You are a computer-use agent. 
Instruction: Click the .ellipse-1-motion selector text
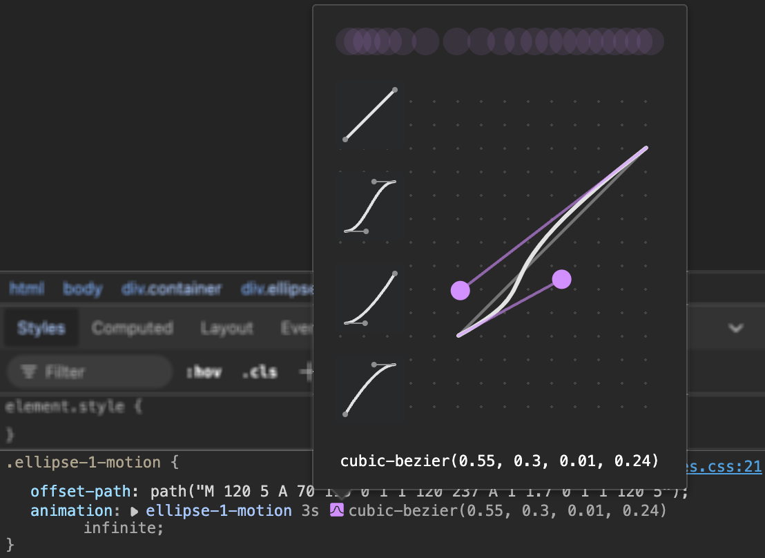click(84, 462)
